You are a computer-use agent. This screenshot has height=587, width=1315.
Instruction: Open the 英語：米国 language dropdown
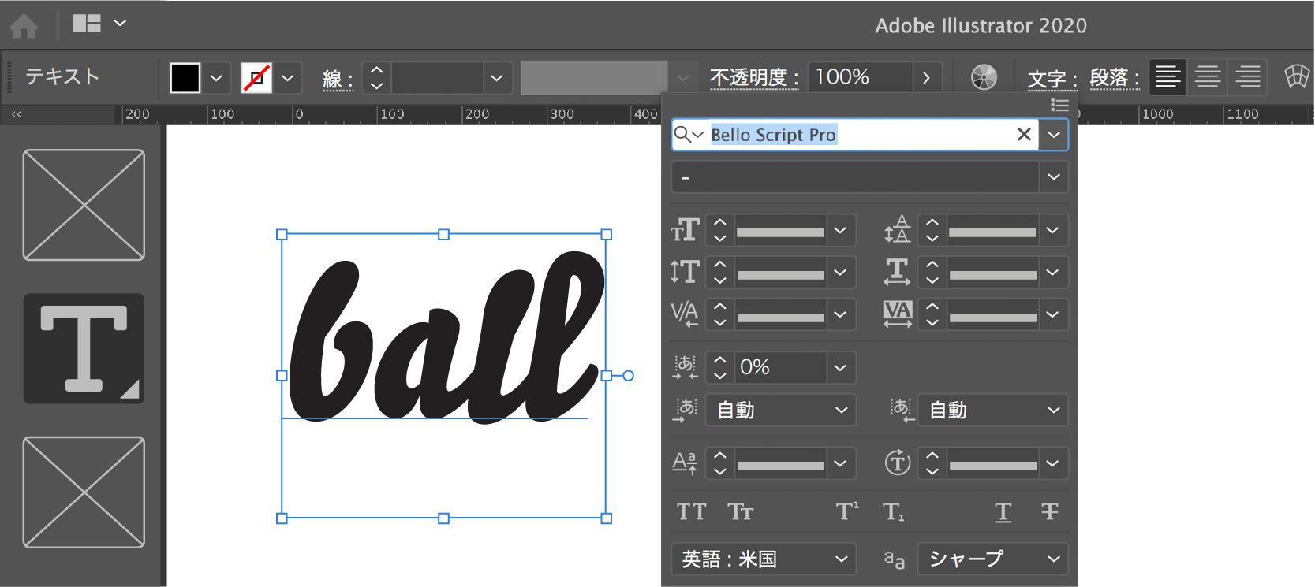764,559
